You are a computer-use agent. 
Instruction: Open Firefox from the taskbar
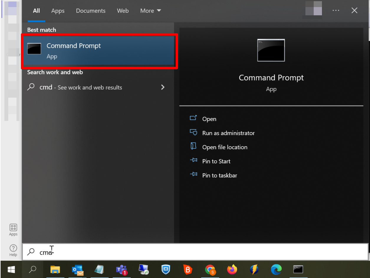(232, 269)
